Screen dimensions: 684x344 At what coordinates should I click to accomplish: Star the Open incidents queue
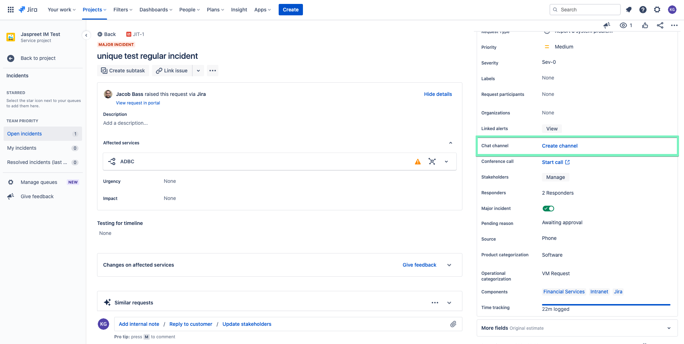[x=66, y=134]
